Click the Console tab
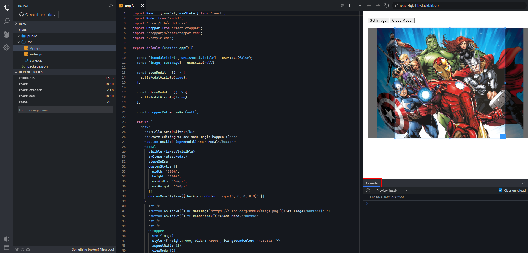Image resolution: width=528 pixels, height=253 pixels. [372, 183]
